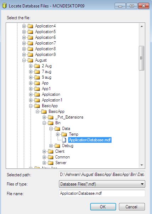152x214 pixels.
Task: Confirm selection with OK button
Action: (x=103, y=207)
